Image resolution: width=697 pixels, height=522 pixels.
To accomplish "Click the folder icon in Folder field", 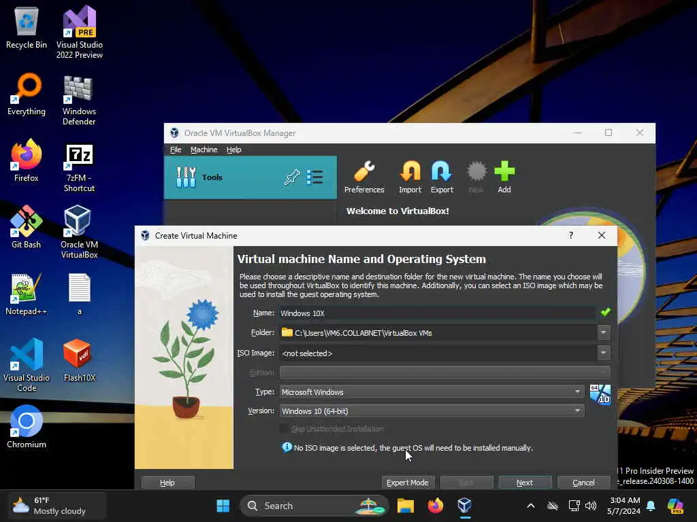I will pyautogui.click(x=287, y=332).
